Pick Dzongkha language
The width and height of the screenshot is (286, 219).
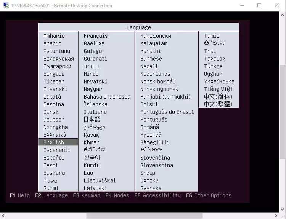pos(56,127)
